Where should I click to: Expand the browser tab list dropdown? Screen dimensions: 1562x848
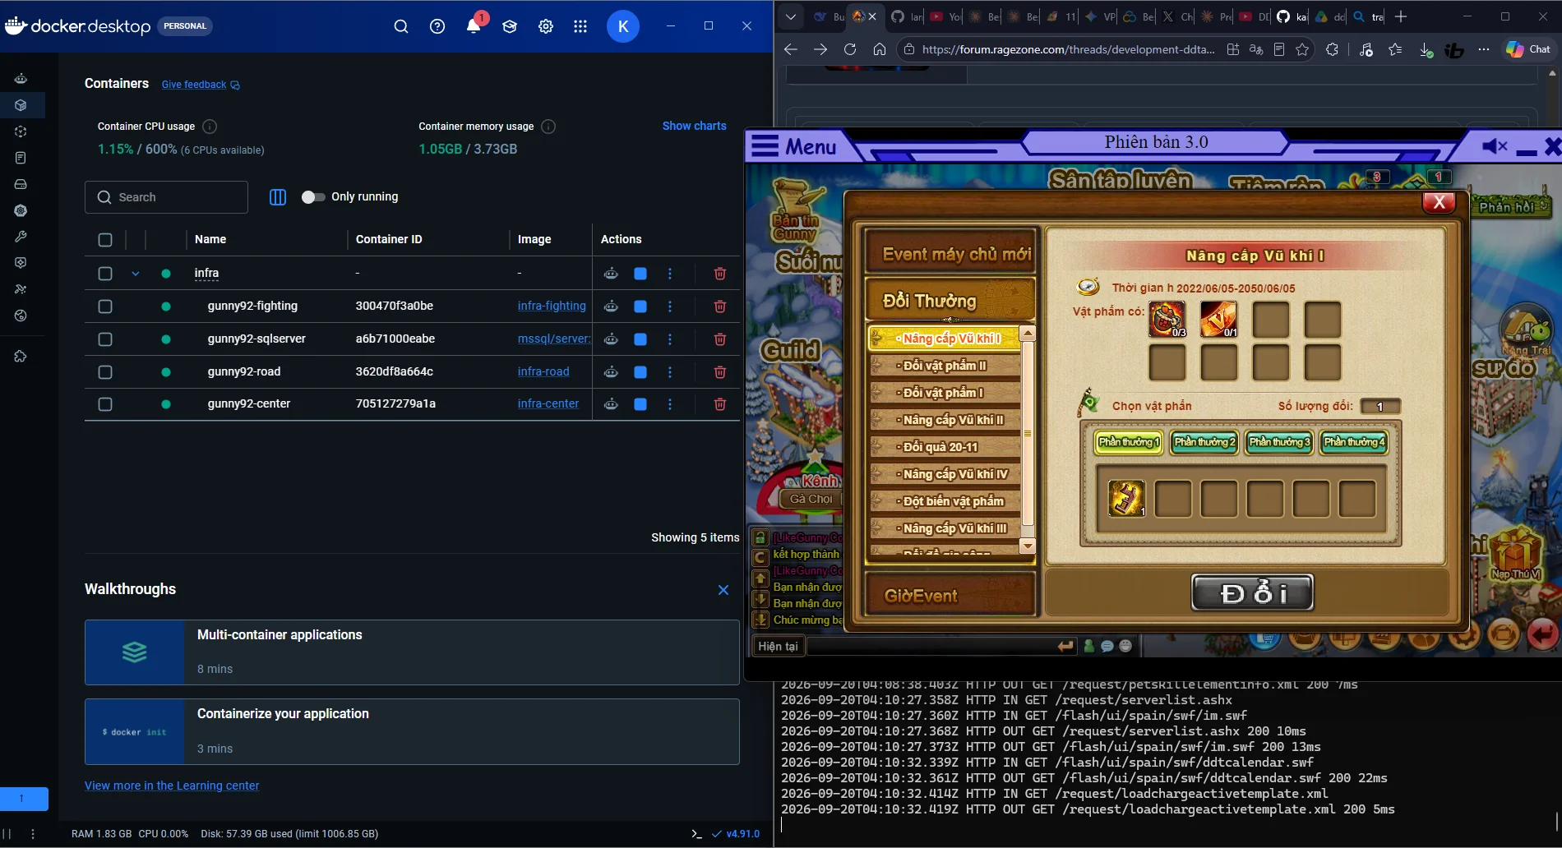tap(791, 16)
